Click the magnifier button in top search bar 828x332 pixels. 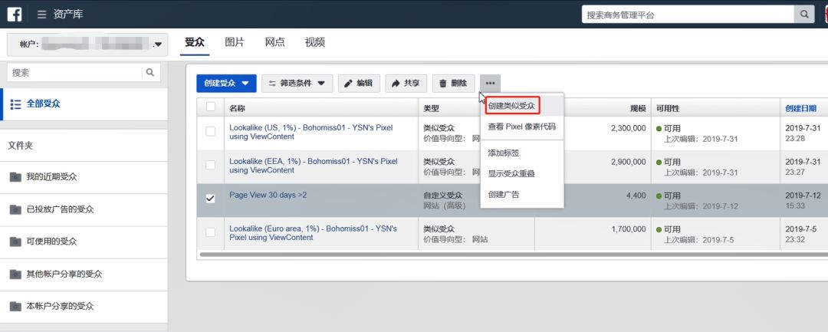(804, 15)
